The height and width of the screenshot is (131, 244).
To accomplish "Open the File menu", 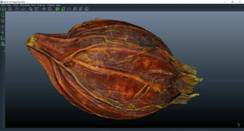I will 3,5.
